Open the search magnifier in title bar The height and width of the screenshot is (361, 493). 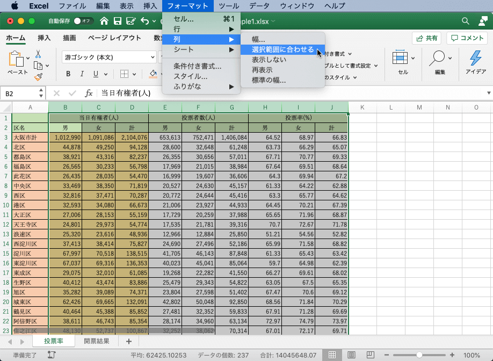(x=465, y=21)
